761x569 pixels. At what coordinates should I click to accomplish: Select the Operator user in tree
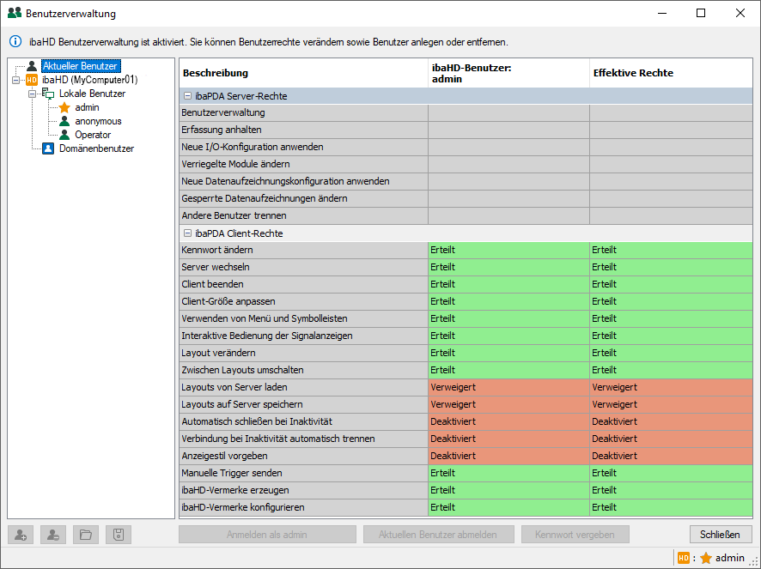pyautogui.click(x=92, y=135)
